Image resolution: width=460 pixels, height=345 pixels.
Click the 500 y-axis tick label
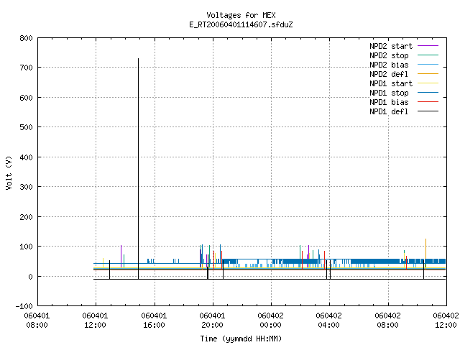[26, 127]
